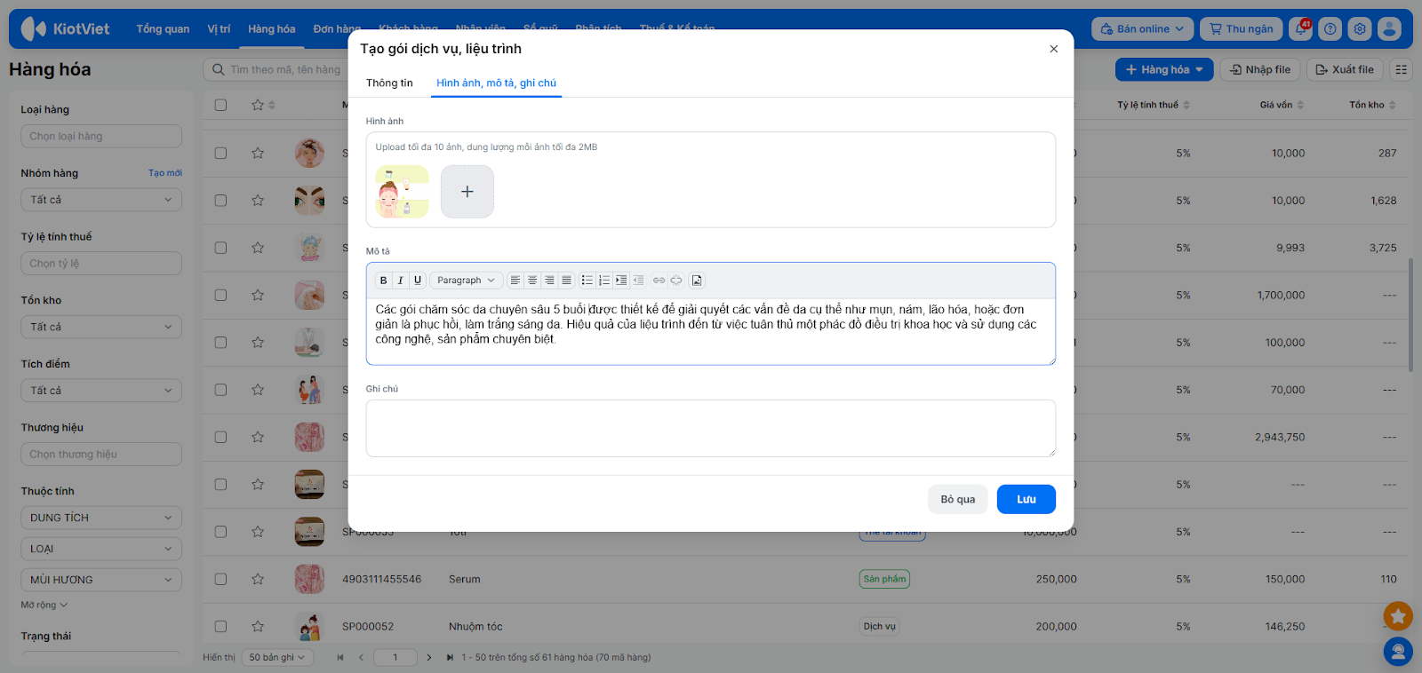Save the service package with Lưu

[1027, 499]
